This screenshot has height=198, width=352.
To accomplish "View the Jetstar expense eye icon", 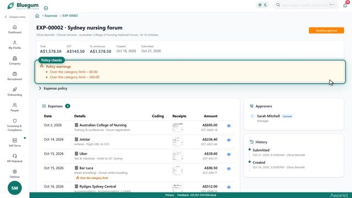I will 229,140.
